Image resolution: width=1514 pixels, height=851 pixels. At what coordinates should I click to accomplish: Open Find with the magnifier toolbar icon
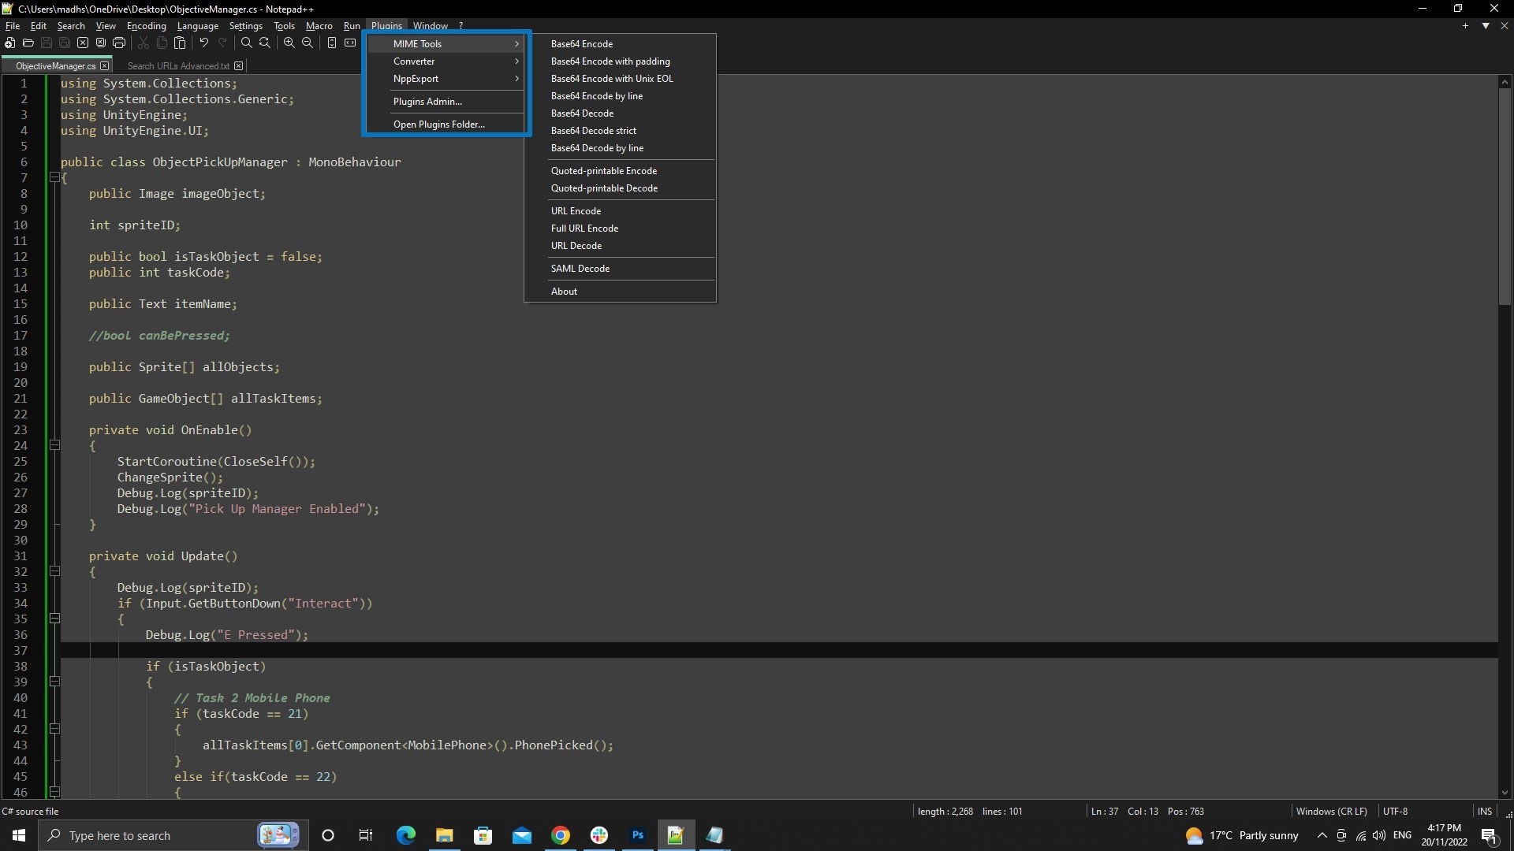[x=246, y=43]
